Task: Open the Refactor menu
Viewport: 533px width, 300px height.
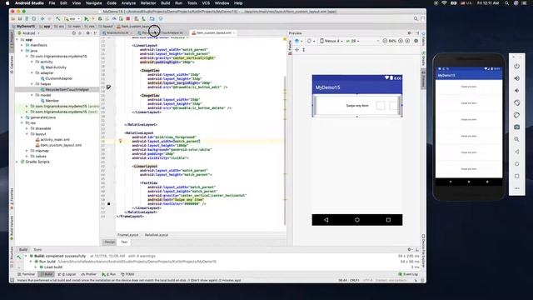Action: pyautogui.click(x=148, y=3)
